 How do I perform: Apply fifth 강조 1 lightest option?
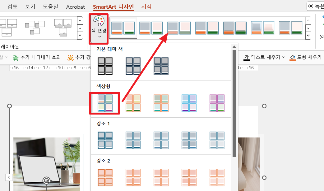tap(217, 140)
